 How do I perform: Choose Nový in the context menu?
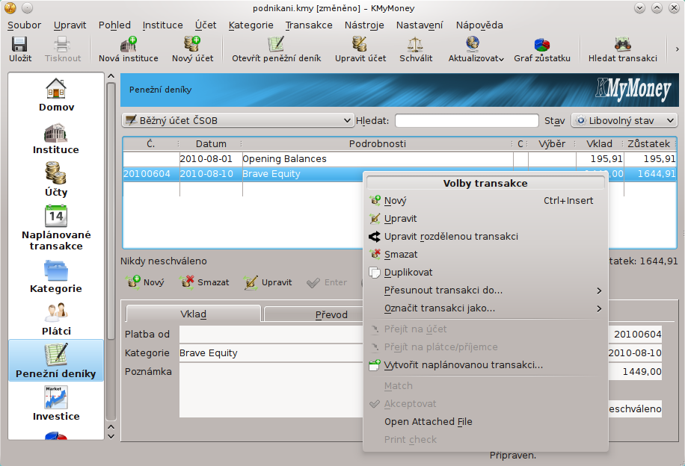485,201
